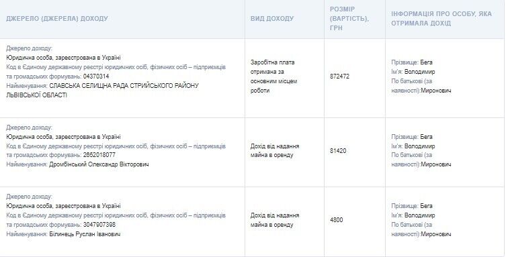Click the name Дромбінський Олександр Вікторович
Image resolution: width=506 pixels, height=257 pixels.
coord(99,164)
